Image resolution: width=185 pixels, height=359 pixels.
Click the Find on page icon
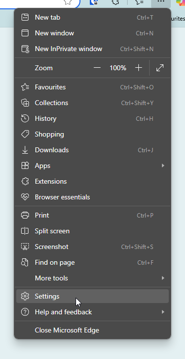(x=25, y=262)
